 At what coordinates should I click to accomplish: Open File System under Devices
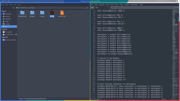(9, 32)
